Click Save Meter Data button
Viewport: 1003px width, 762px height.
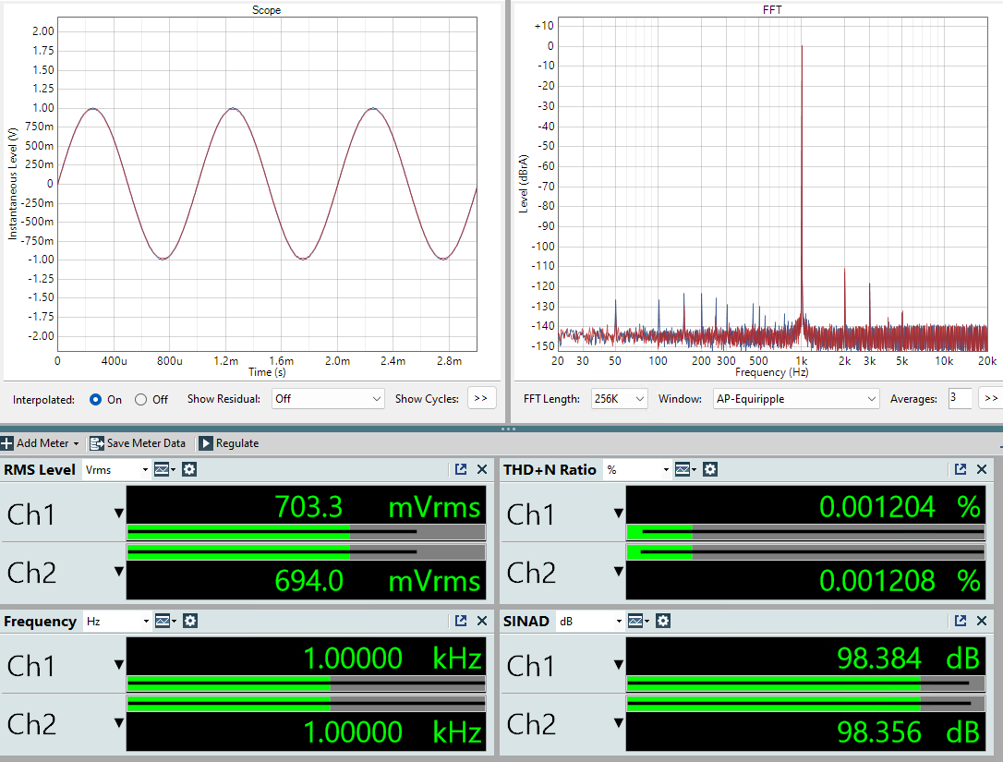(x=138, y=442)
